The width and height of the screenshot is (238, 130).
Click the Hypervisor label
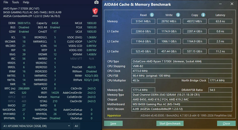[114, 115]
